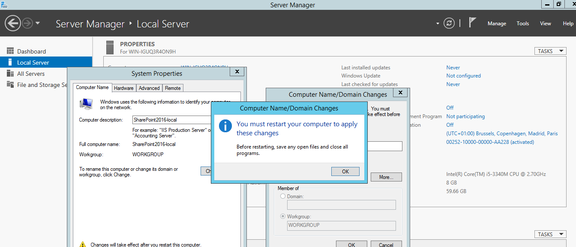Click OK in the restart message dialog

pos(345,171)
